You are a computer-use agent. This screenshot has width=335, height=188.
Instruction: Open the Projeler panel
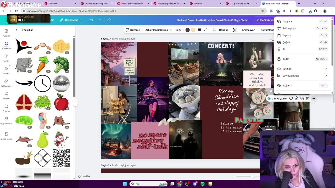[x=6, y=108]
